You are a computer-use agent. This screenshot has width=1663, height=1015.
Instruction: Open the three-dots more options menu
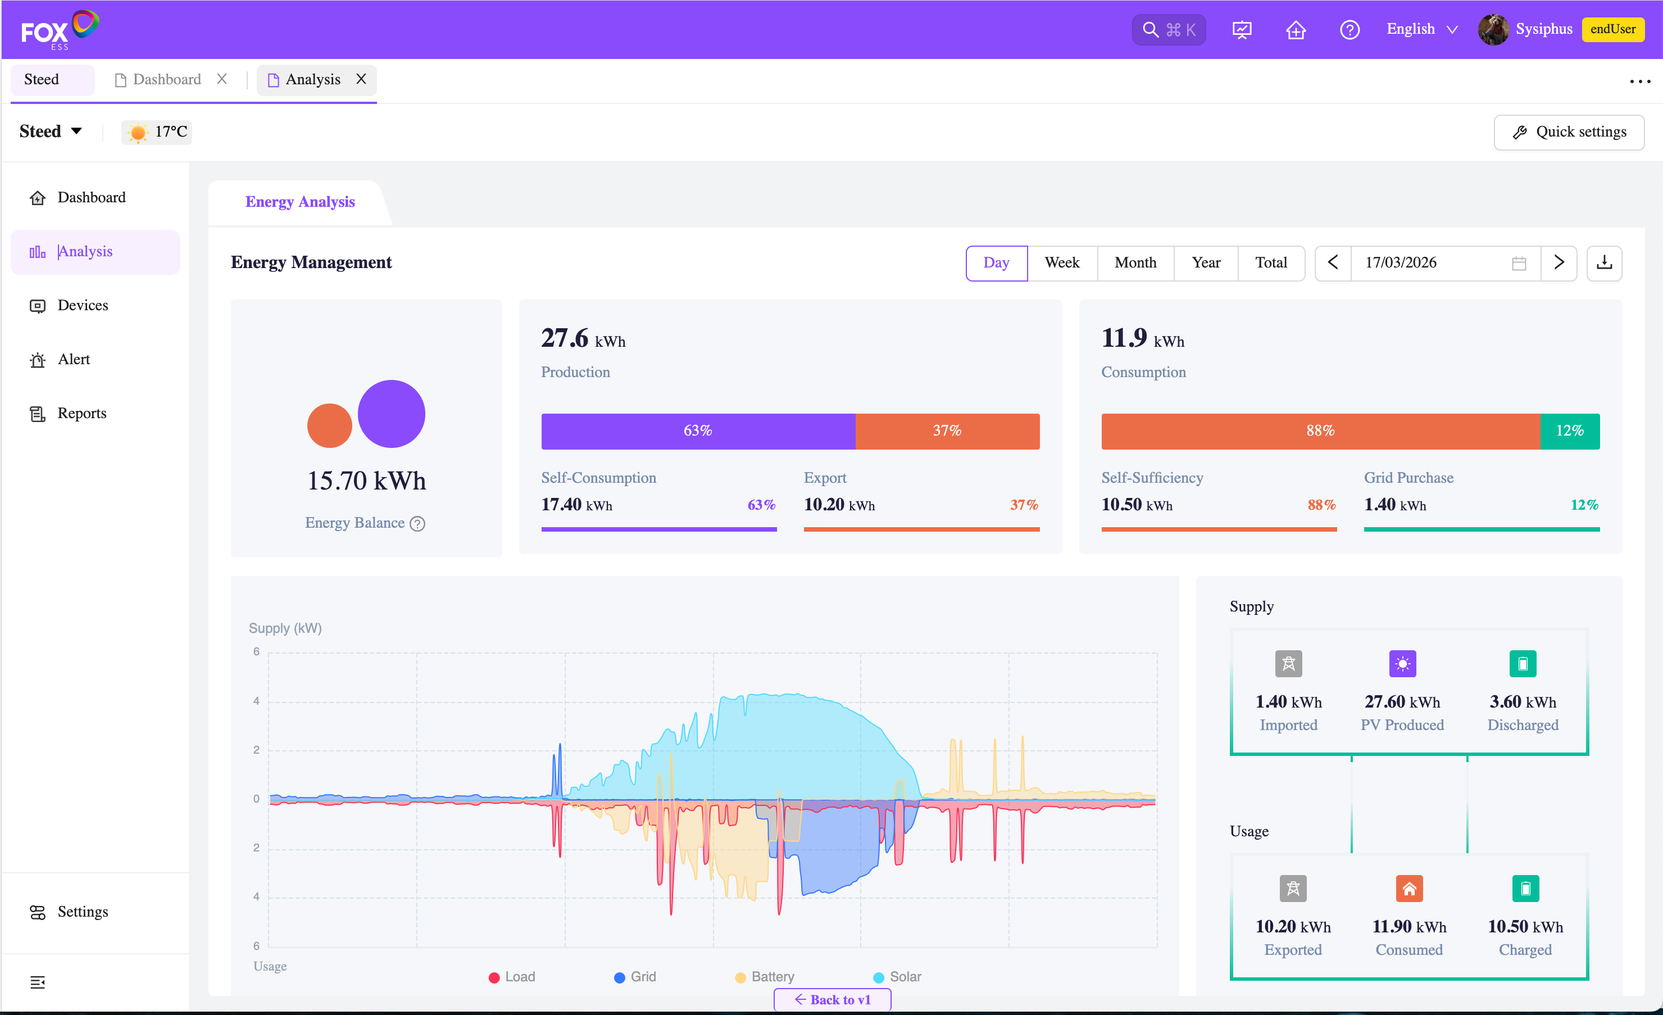[1639, 81]
